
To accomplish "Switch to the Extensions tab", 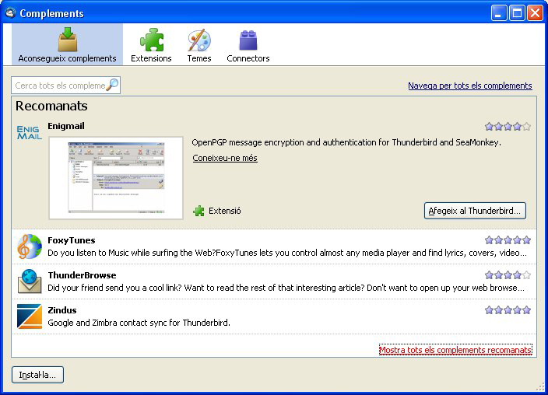I will coord(151,45).
